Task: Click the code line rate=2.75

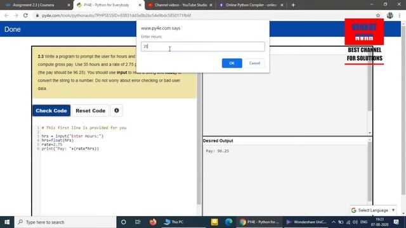Action: tap(52, 144)
